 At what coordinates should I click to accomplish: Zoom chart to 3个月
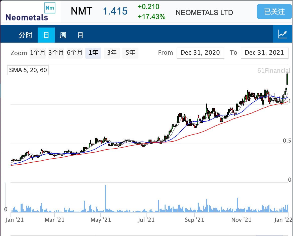(x=56, y=53)
